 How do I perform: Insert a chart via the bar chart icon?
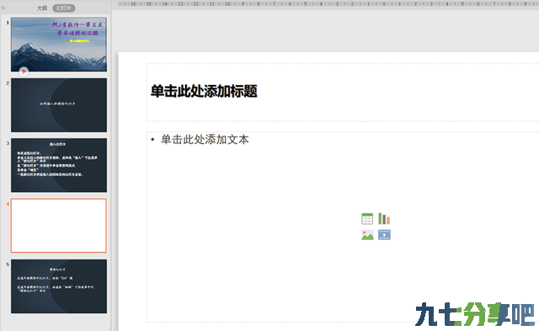click(384, 219)
